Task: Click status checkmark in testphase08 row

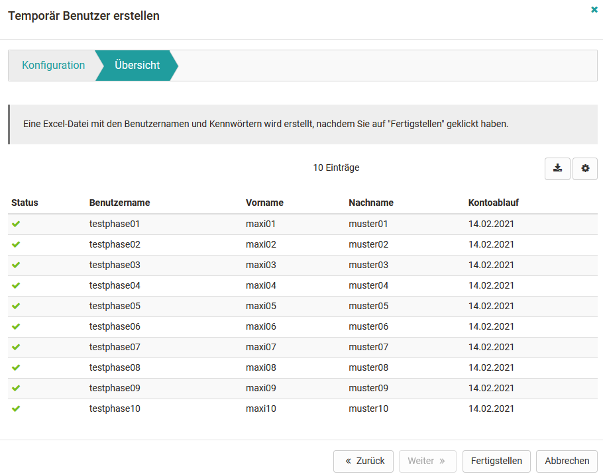Action: (x=16, y=367)
